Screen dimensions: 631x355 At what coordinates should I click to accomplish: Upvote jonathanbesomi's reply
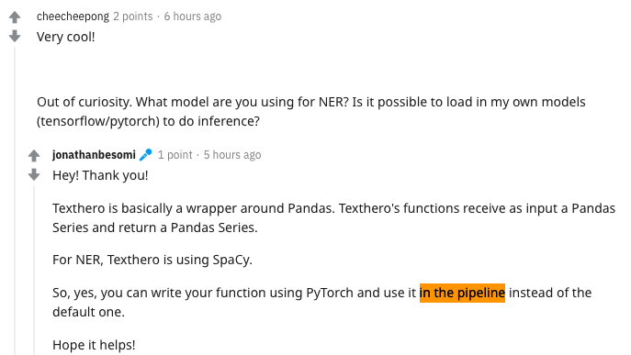[34, 156]
